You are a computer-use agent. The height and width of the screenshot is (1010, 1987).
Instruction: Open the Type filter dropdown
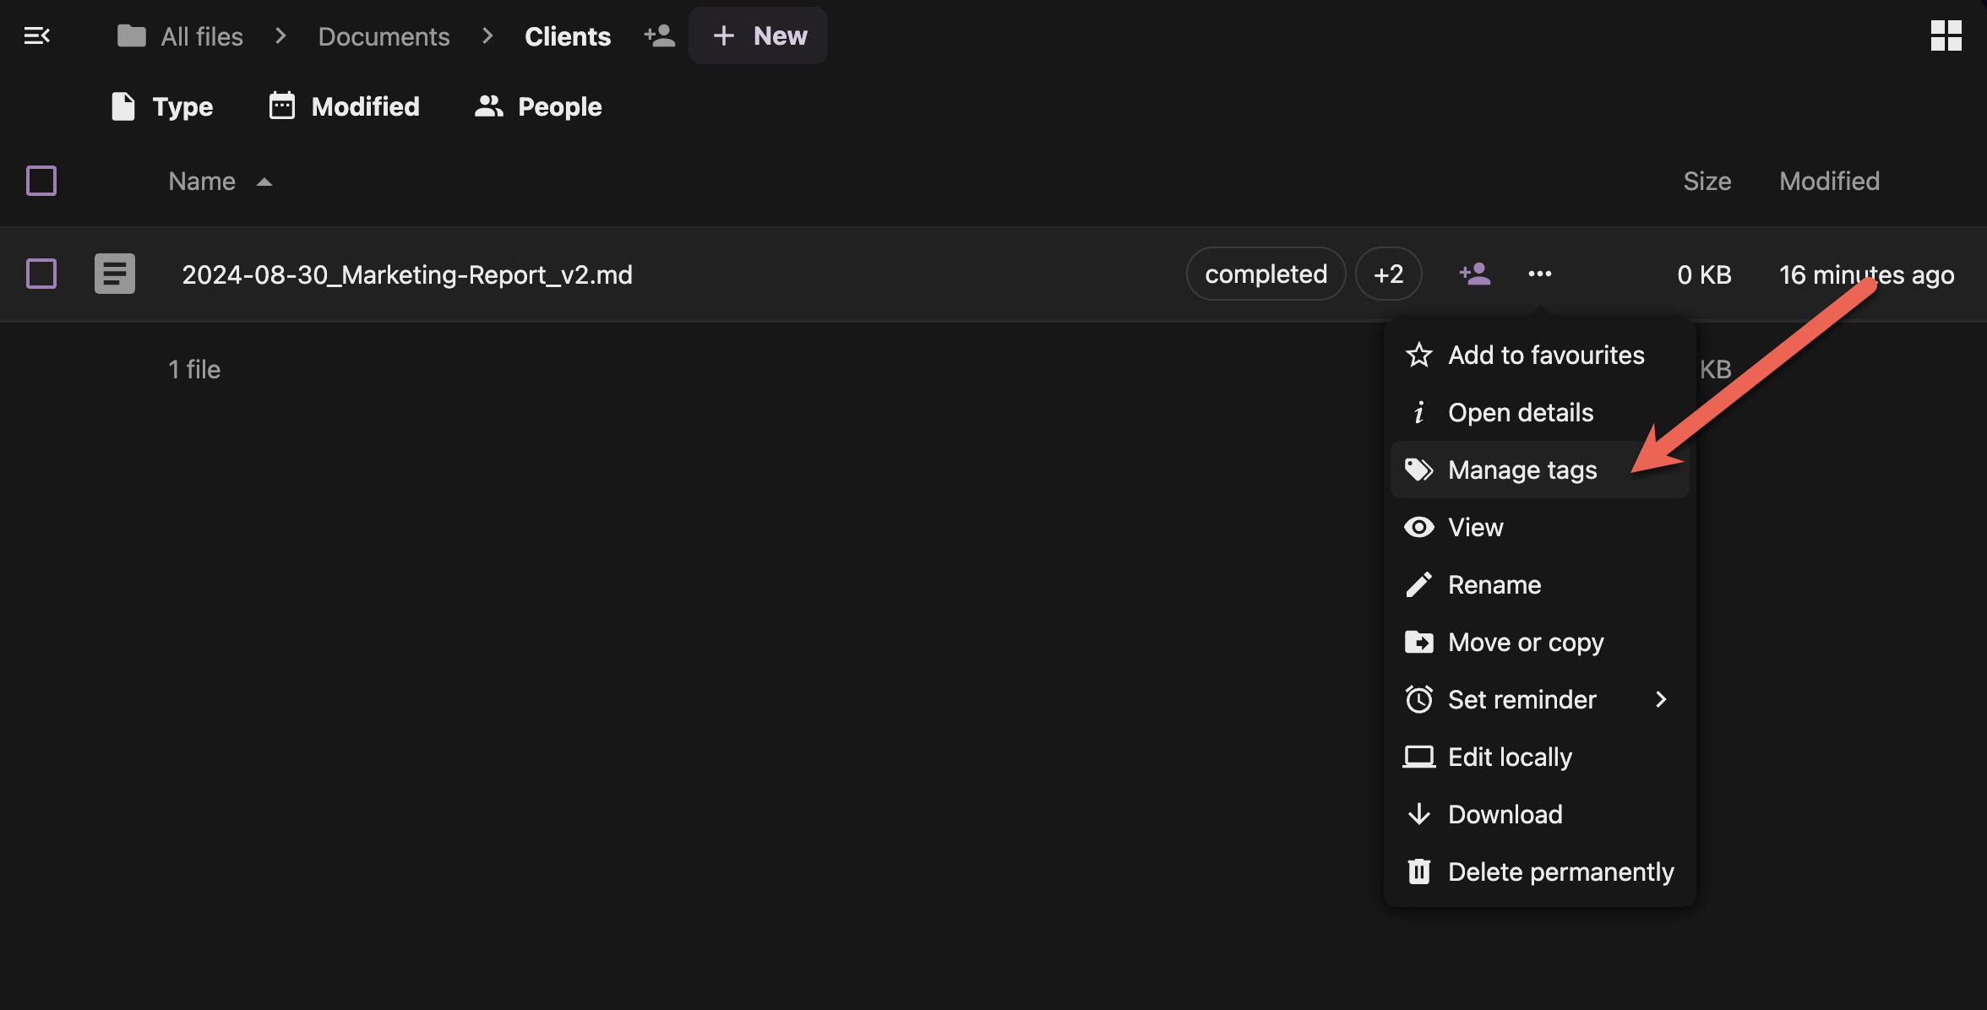coord(162,106)
